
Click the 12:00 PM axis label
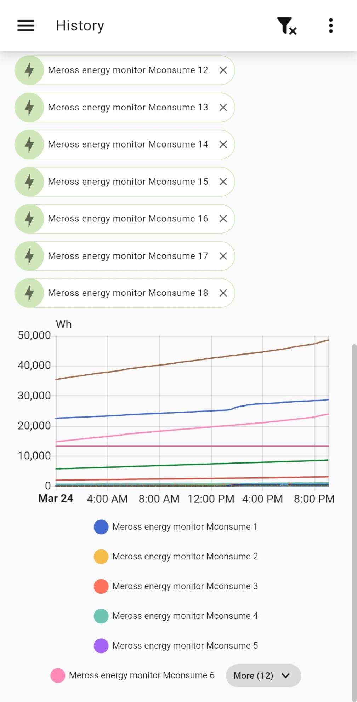coord(211,499)
